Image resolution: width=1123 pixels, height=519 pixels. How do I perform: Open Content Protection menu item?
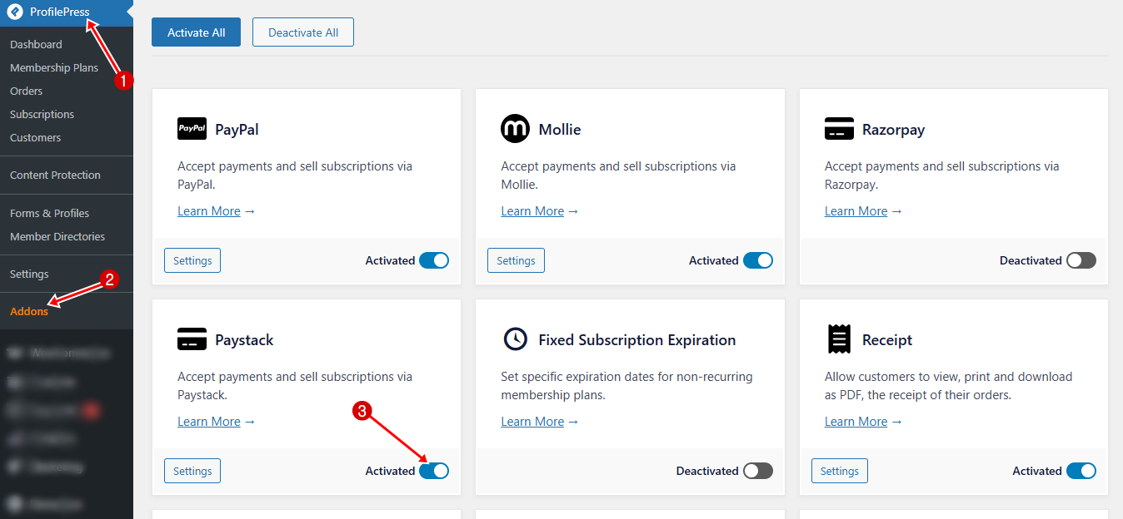55,175
